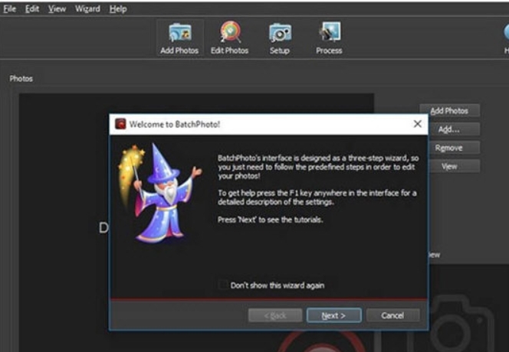Close the Welcome to BatchPhoto dialog

(x=418, y=124)
